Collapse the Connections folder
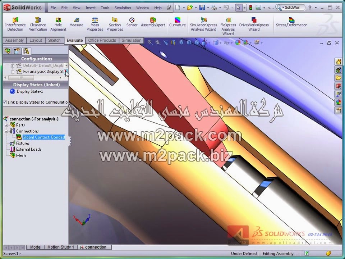The image size is (345, 259). tap(6, 131)
